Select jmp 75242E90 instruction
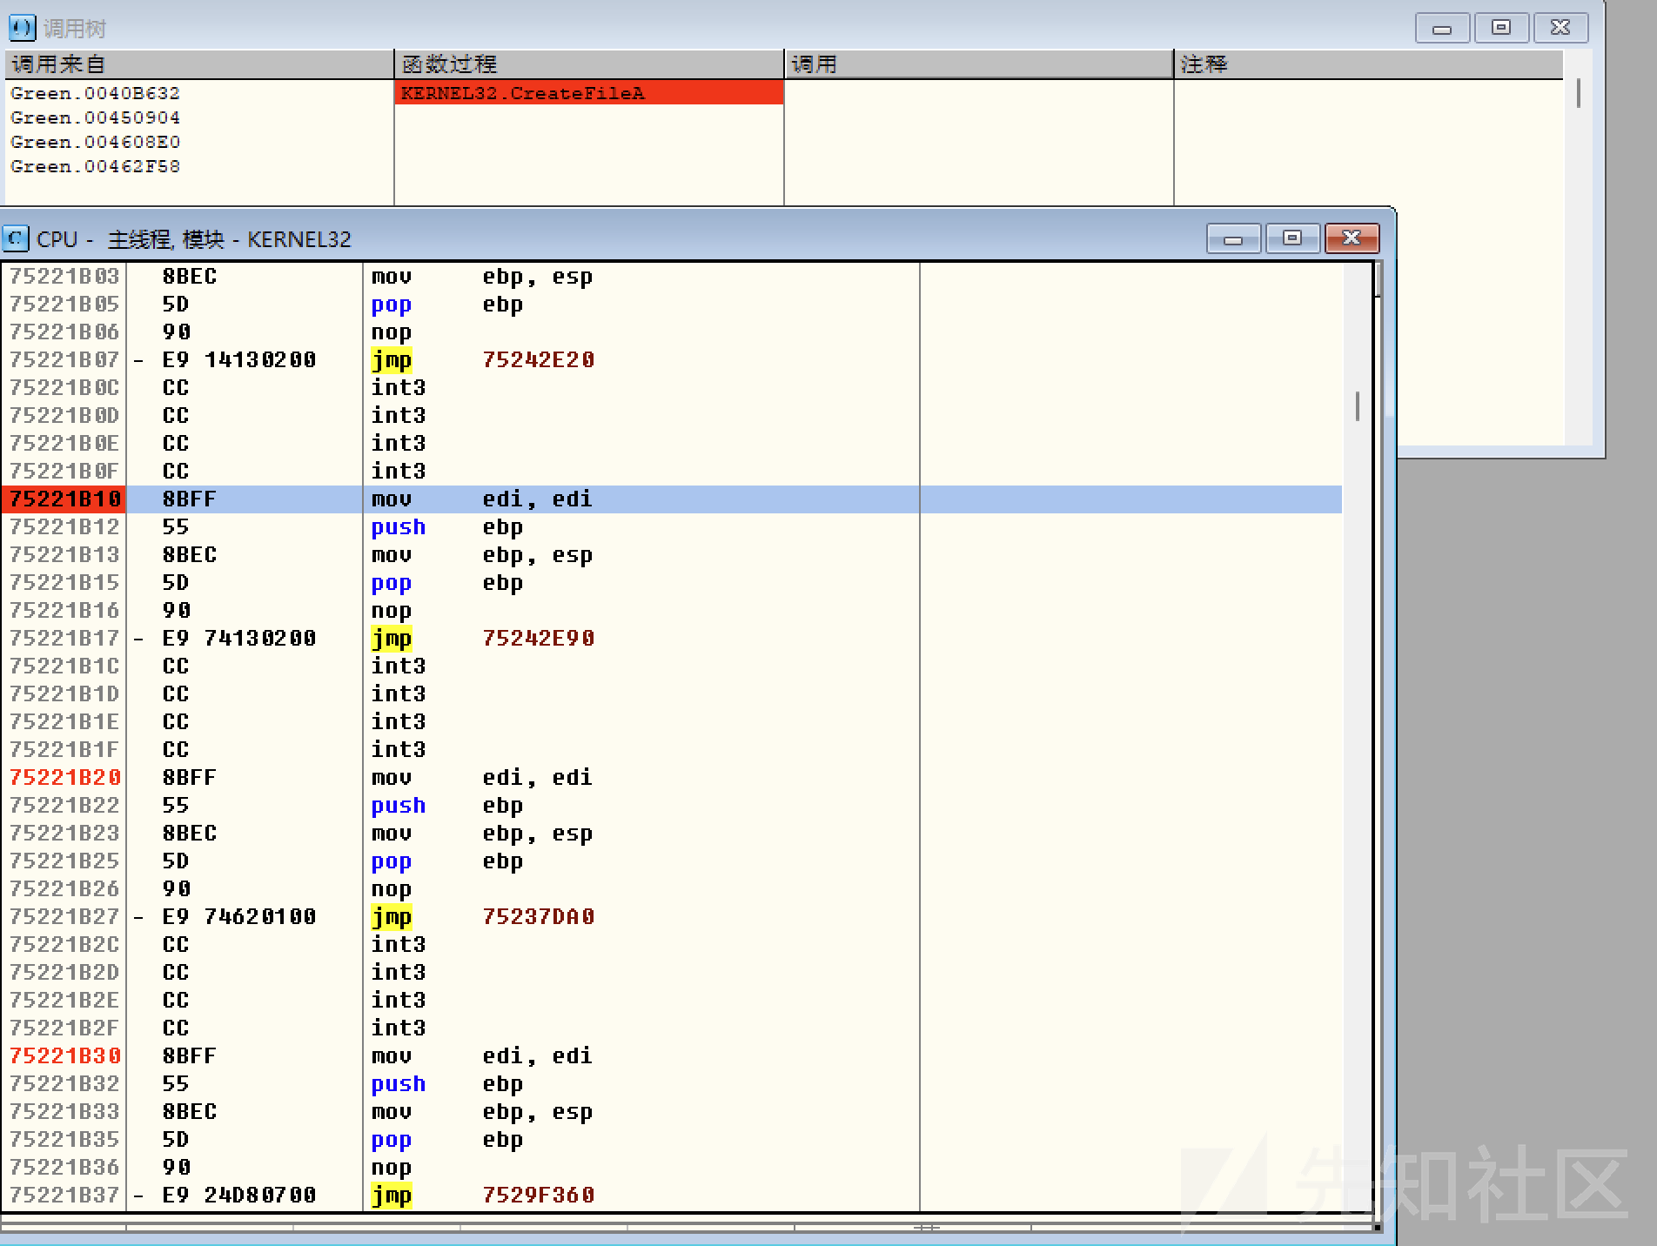This screenshot has width=1657, height=1246. click(x=483, y=638)
